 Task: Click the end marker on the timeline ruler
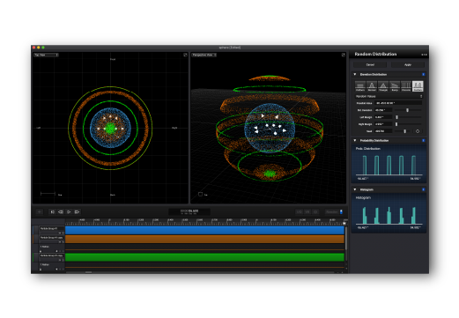[344, 223]
